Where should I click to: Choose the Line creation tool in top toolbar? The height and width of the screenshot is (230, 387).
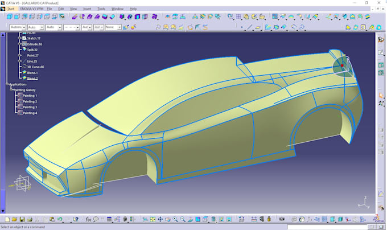[250, 27]
